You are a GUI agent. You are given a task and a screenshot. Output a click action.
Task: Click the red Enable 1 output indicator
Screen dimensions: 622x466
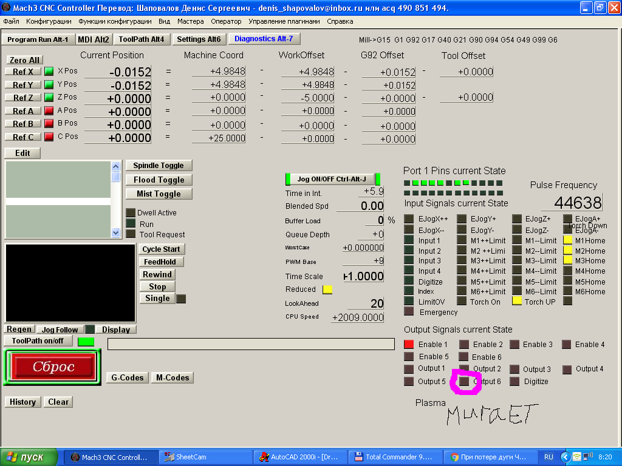(409, 345)
